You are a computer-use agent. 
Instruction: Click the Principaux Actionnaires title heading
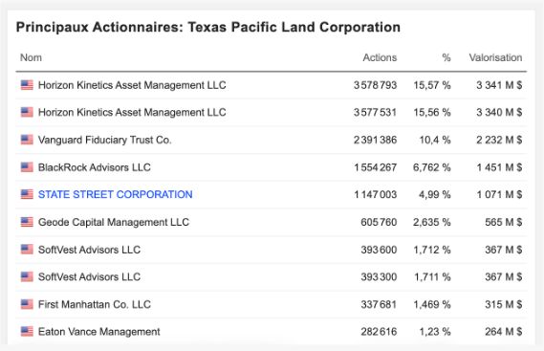(208, 27)
